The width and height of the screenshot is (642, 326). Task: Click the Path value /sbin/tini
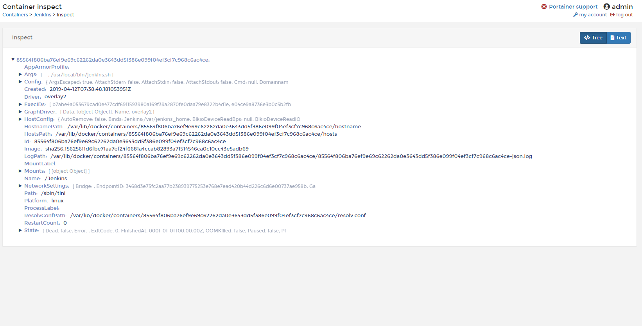(53, 193)
